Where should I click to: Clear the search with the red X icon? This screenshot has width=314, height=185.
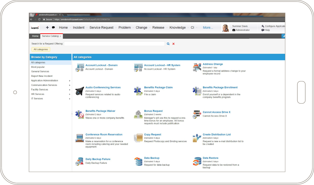174,43
